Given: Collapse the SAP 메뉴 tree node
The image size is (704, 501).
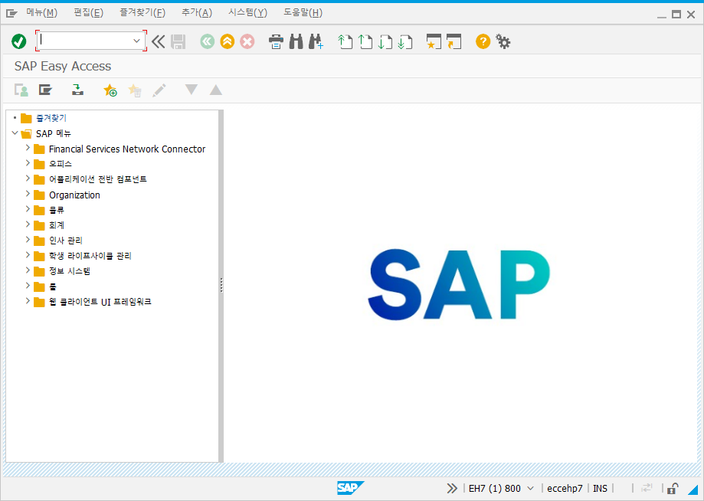Looking at the screenshot, I should pos(15,133).
